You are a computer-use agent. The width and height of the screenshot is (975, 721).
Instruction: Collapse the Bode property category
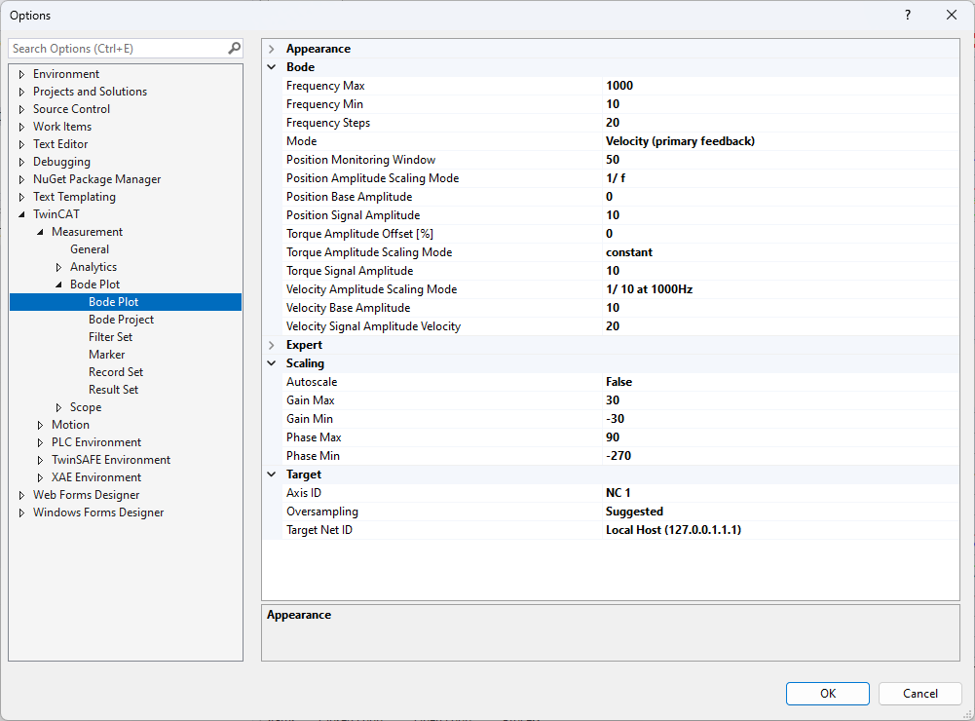point(272,67)
